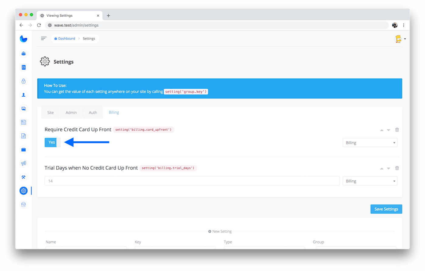The image size is (425, 271).
Task: Switch to the Auth settings tab
Action: point(93,112)
